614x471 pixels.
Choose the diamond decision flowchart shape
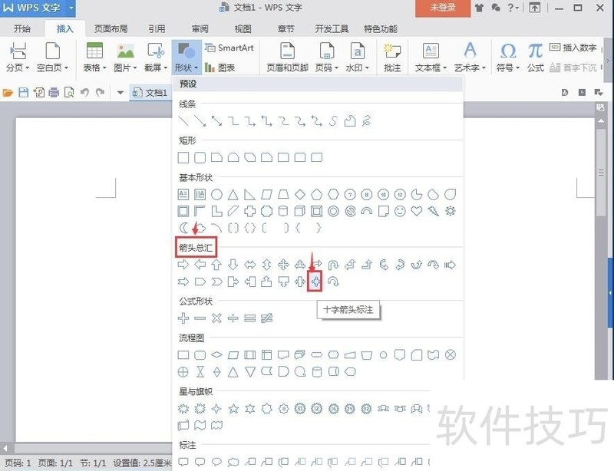216,355
